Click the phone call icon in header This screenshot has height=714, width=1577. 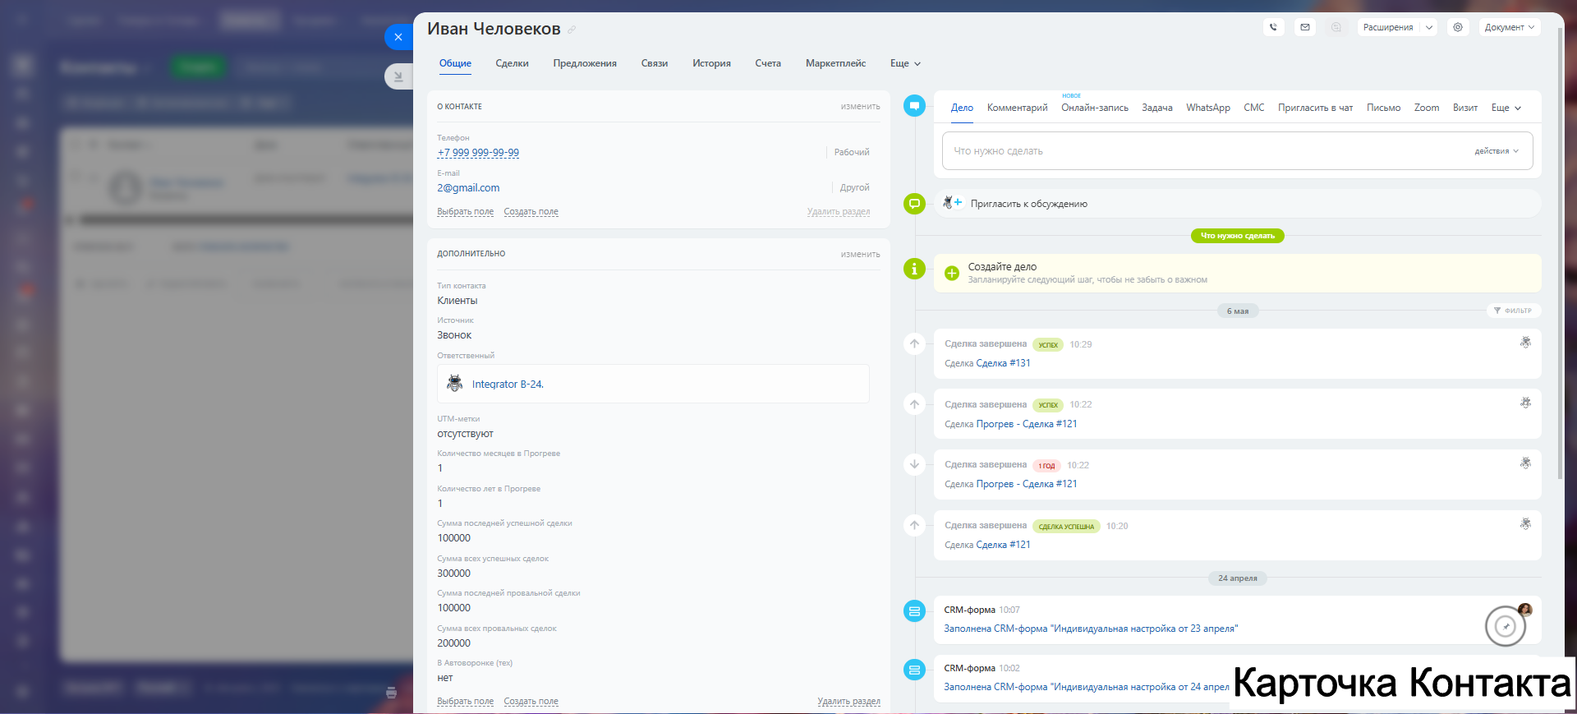click(x=1273, y=27)
